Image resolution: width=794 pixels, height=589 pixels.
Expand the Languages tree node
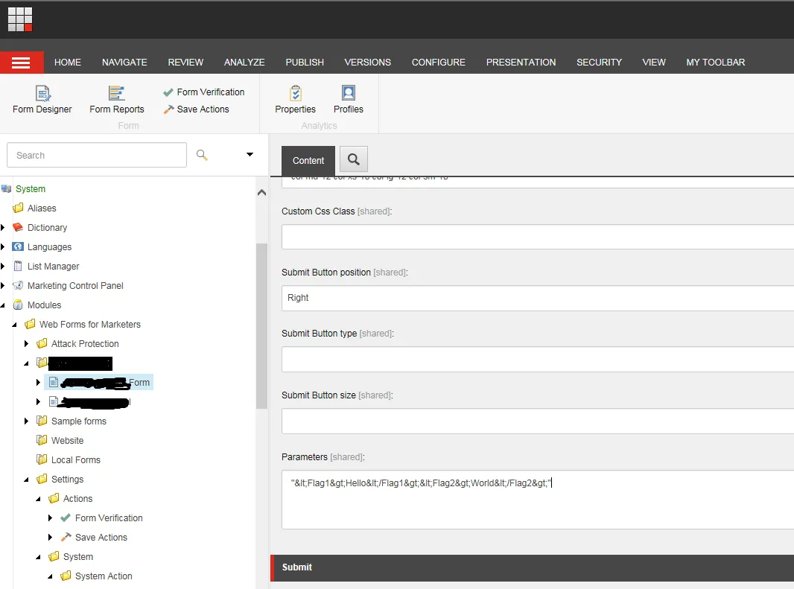tap(3, 246)
